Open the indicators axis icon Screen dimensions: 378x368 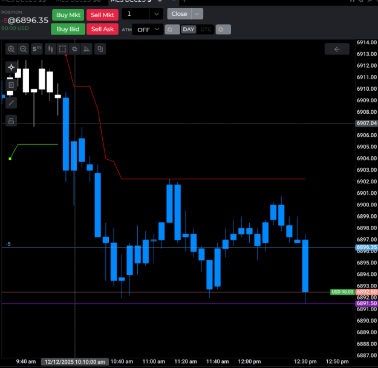coord(86,49)
